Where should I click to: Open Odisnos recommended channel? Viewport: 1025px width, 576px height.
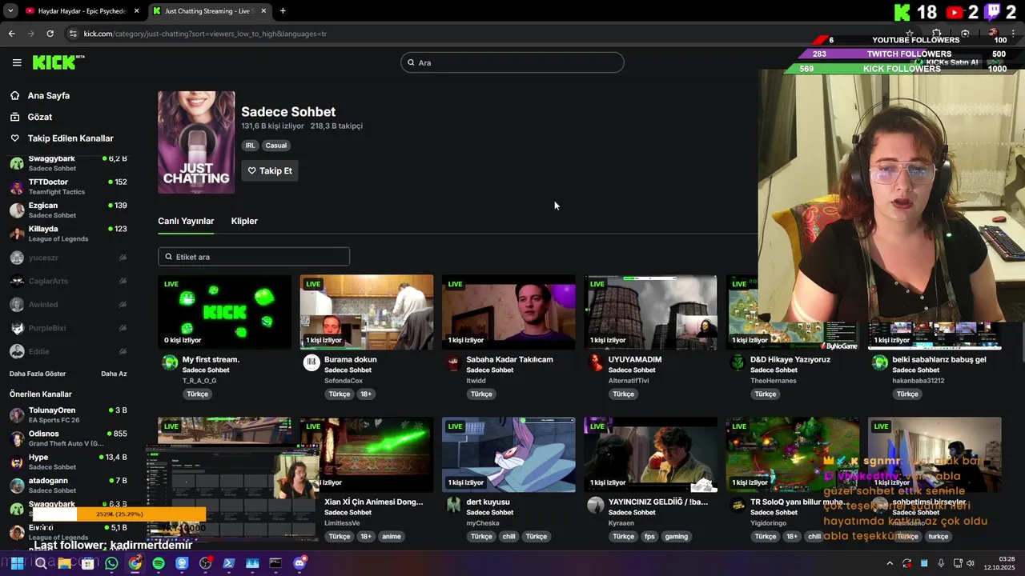click(68, 438)
